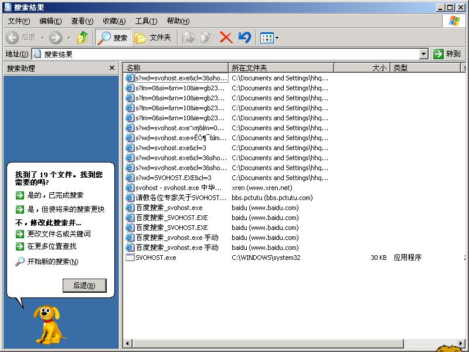Screen dimensions: 469x352
Task: Click the horizontal scrollbar thumb
Action: click(x=268, y=343)
